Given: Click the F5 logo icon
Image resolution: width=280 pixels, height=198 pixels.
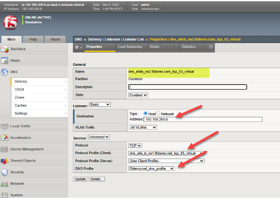Looking at the screenshot, I should click(x=9, y=22).
